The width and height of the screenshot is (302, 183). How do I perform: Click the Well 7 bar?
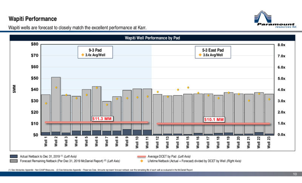coord(106,118)
